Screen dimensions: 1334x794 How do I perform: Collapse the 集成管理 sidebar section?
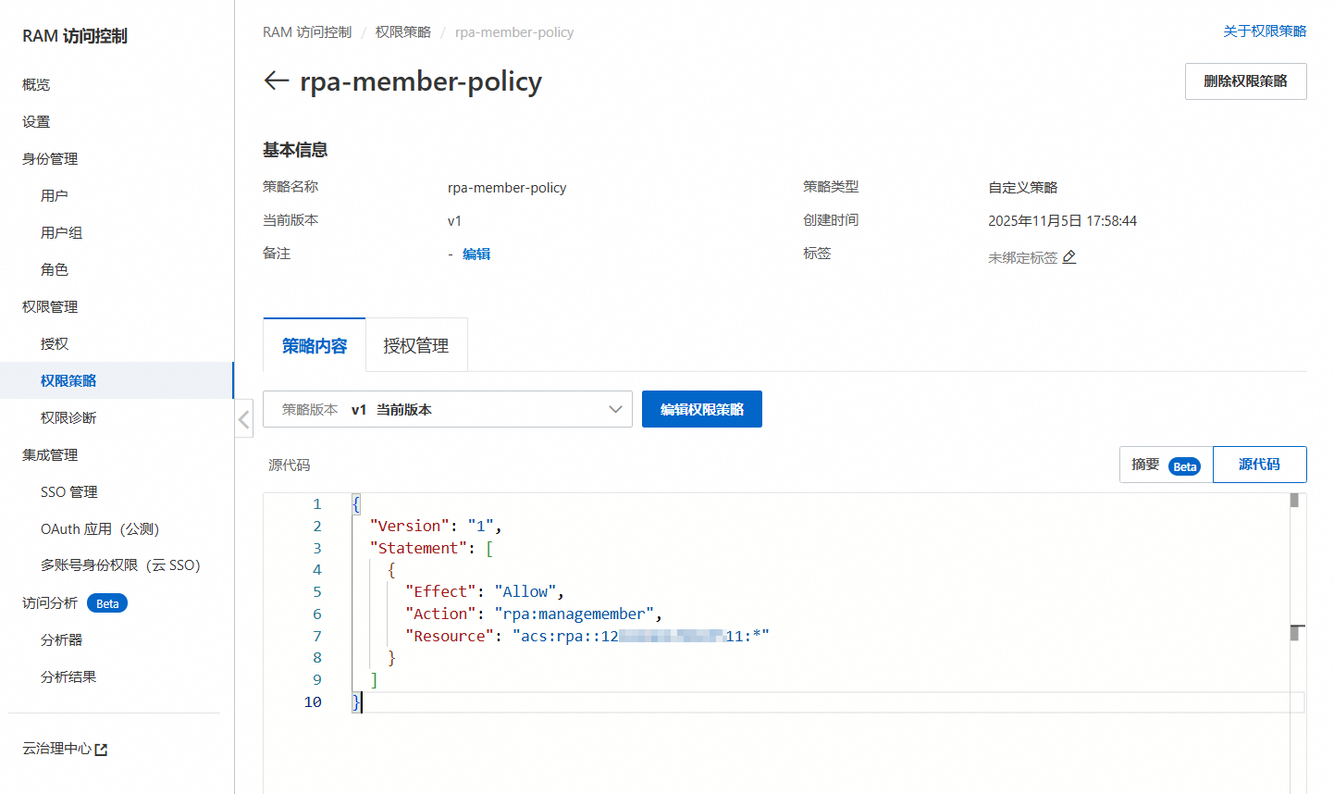coord(50,455)
